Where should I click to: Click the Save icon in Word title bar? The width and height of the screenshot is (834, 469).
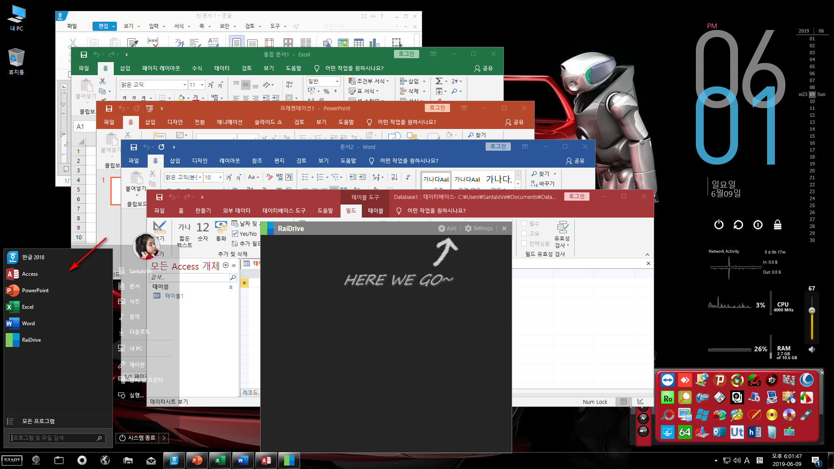click(134, 147)
